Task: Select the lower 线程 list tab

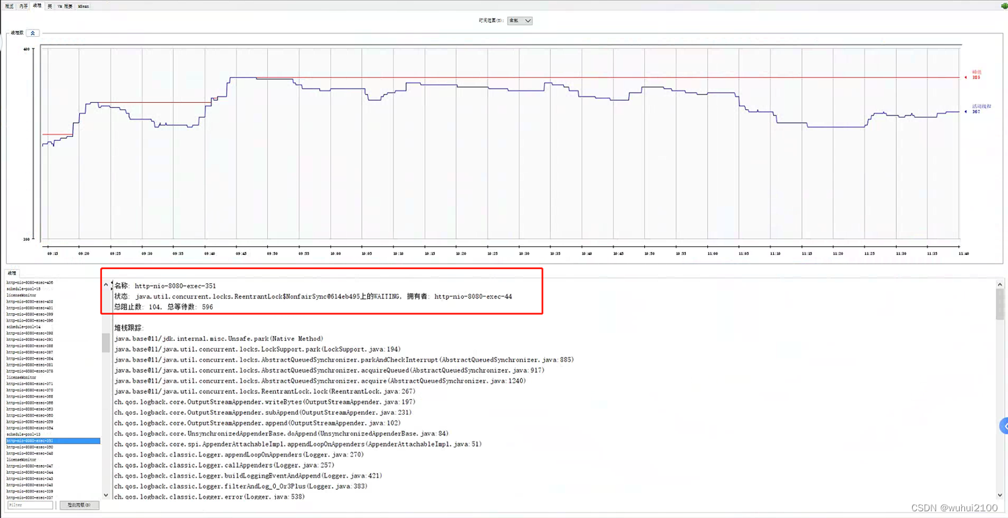Action: tap(12, 273)
